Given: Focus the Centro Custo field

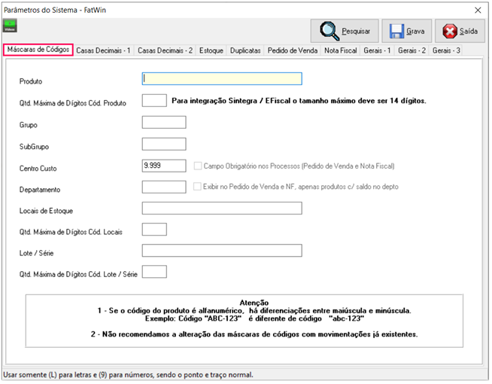Looking at the screenshot, I should [x=163, y=166].
